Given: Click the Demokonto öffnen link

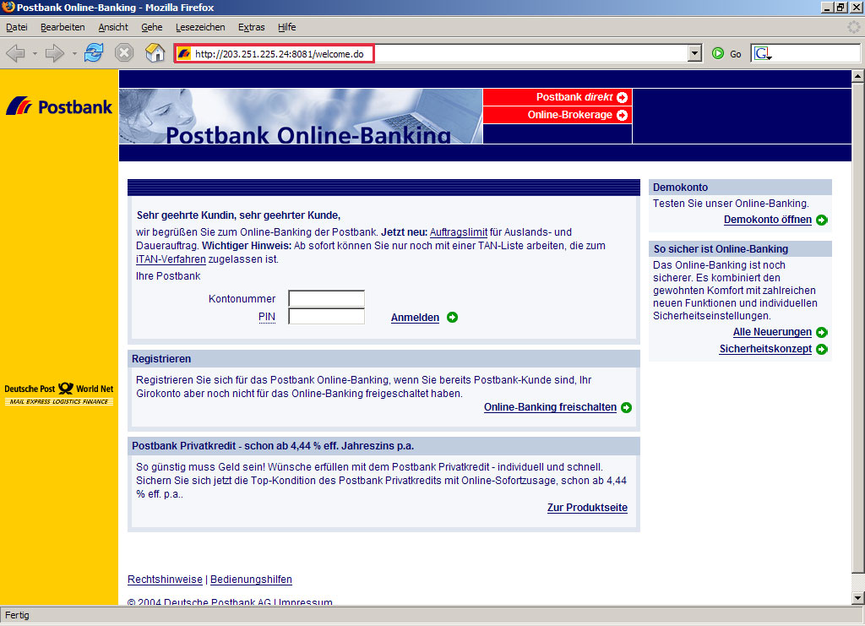Looking at the screenshot, I should point(767,220).
